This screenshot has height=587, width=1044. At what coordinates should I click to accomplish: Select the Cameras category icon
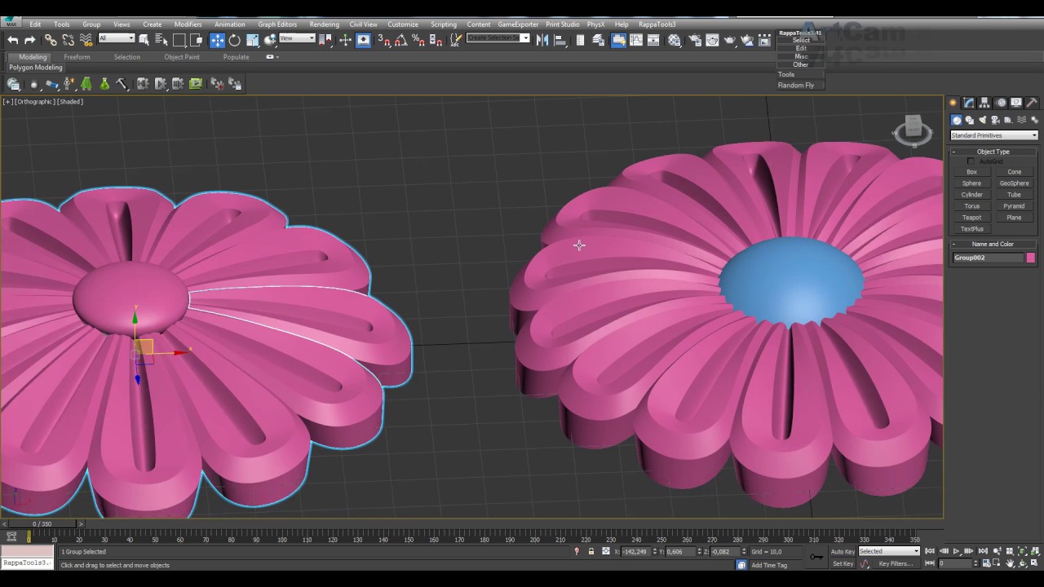click(995, 120)
